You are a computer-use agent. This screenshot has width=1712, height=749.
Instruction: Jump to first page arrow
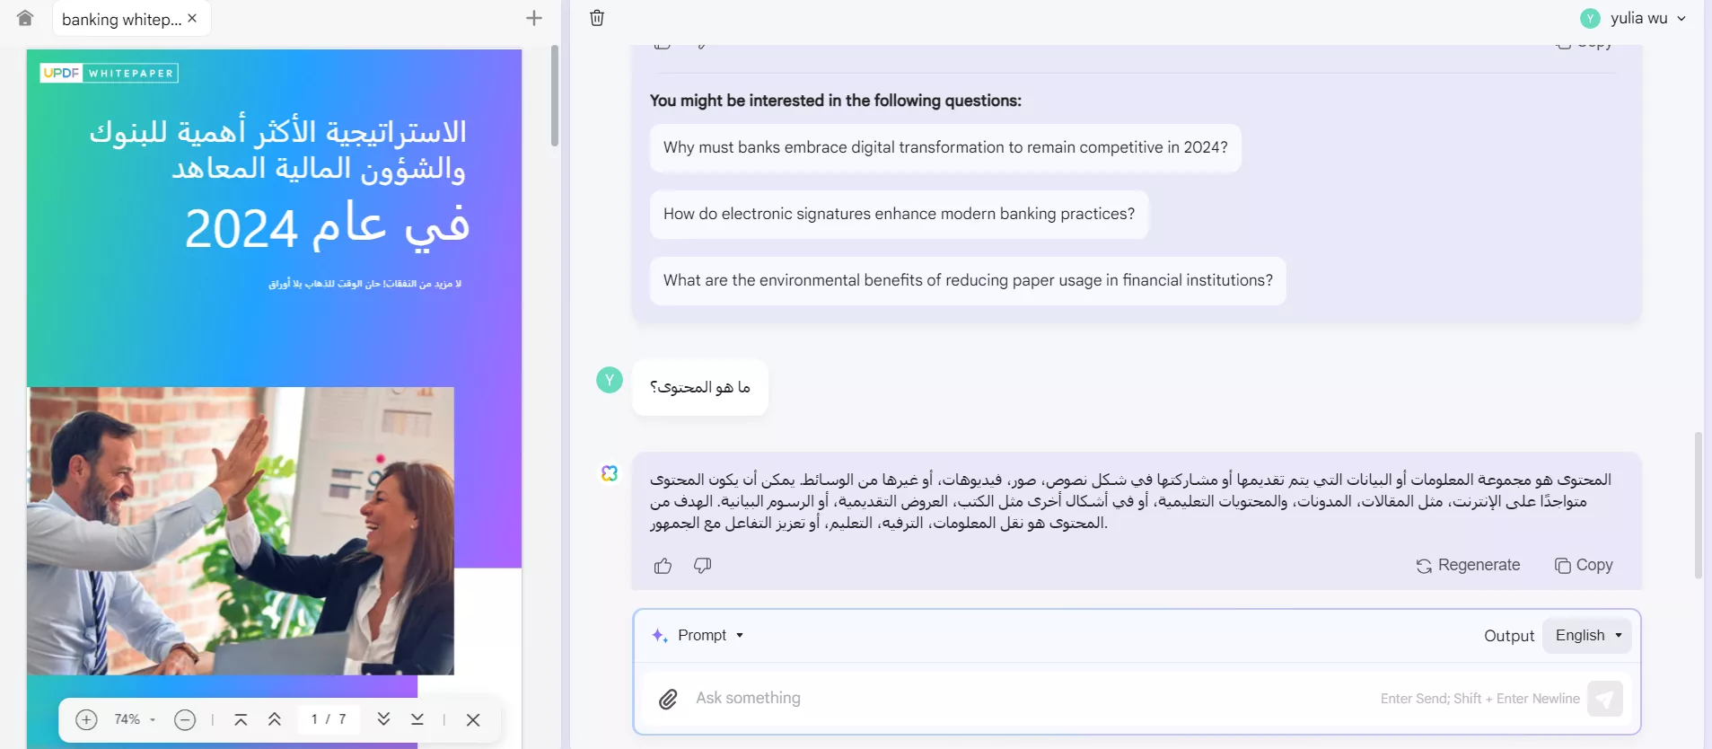click(x=241, y=719)
